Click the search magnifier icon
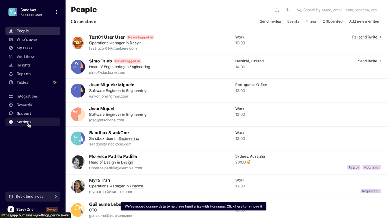The image size is (387, 218). (299, 10)
